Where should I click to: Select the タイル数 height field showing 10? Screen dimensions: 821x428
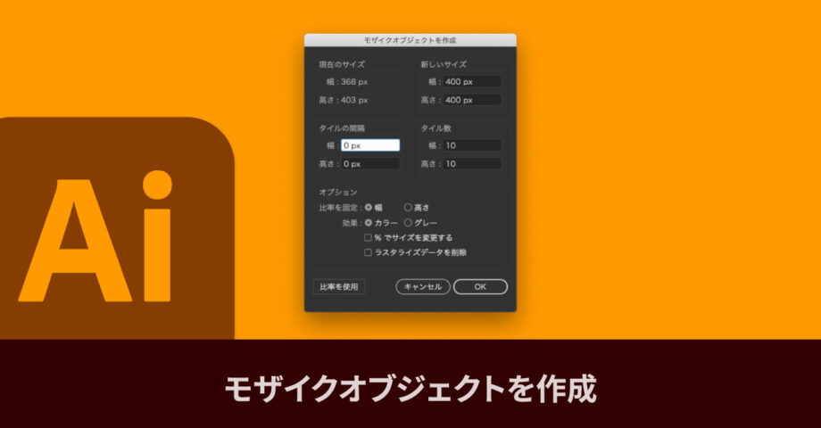[472, 164]
